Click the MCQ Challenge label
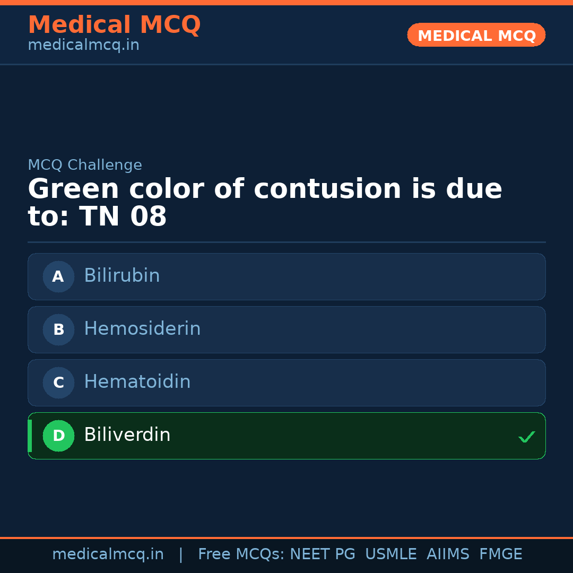 click(x=85, y=165)
